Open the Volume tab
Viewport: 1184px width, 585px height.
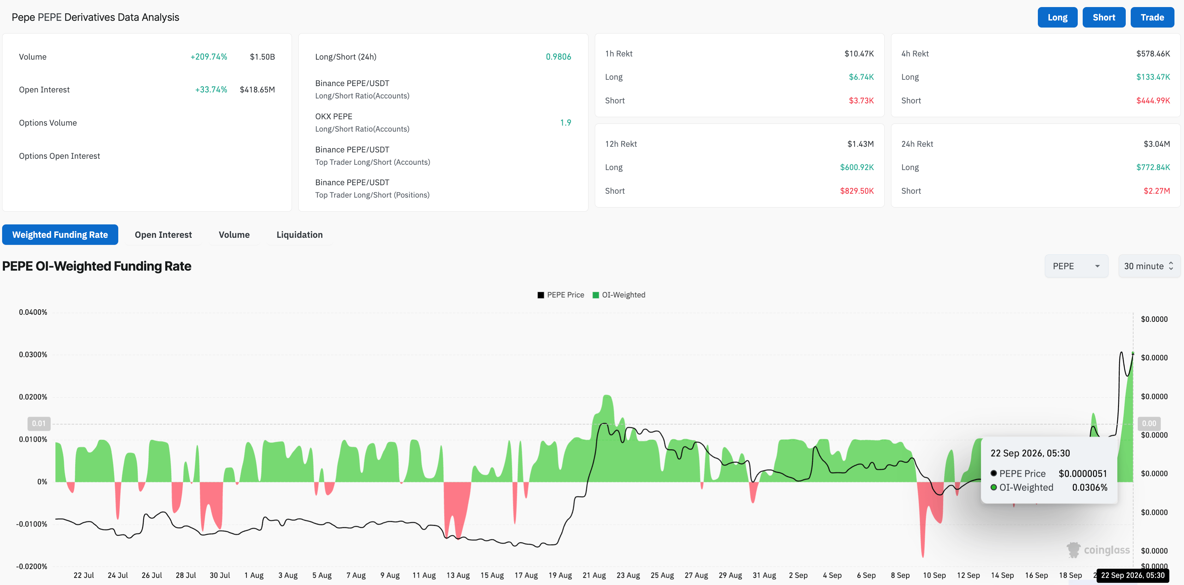(234, 235)
